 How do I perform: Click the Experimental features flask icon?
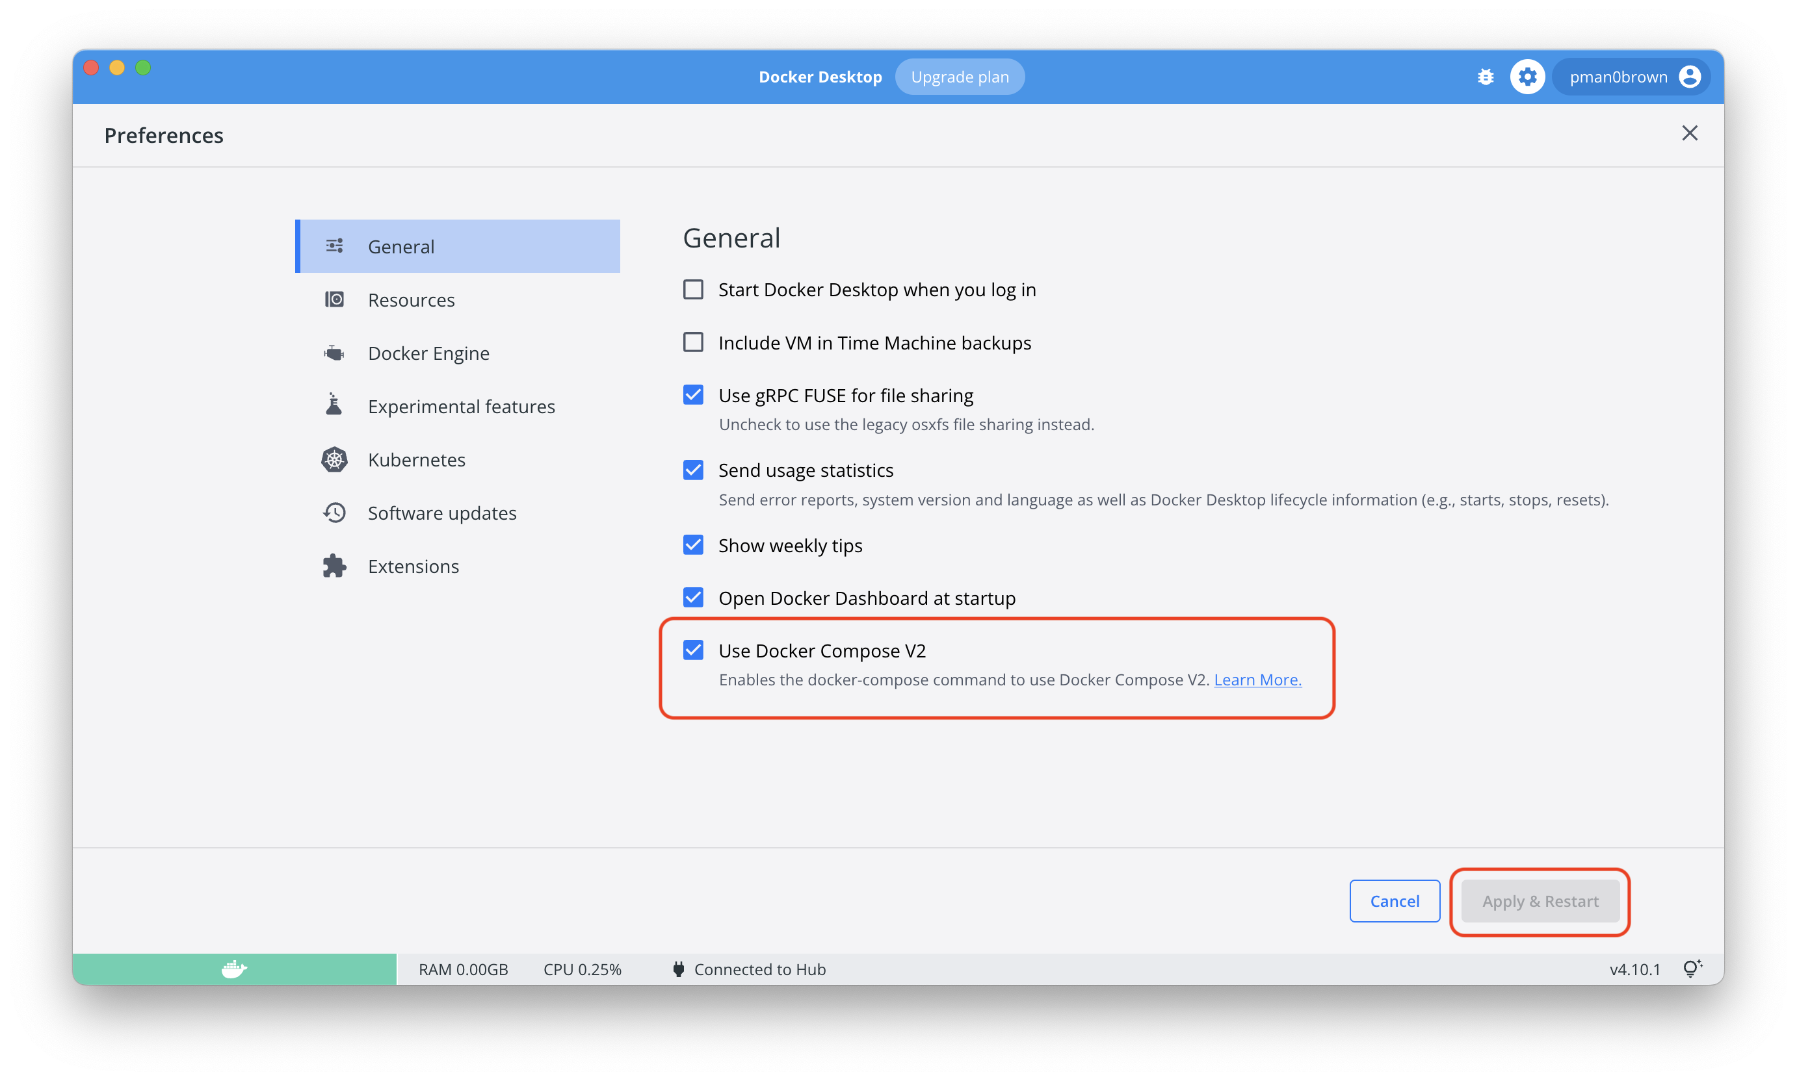(334, 406)
